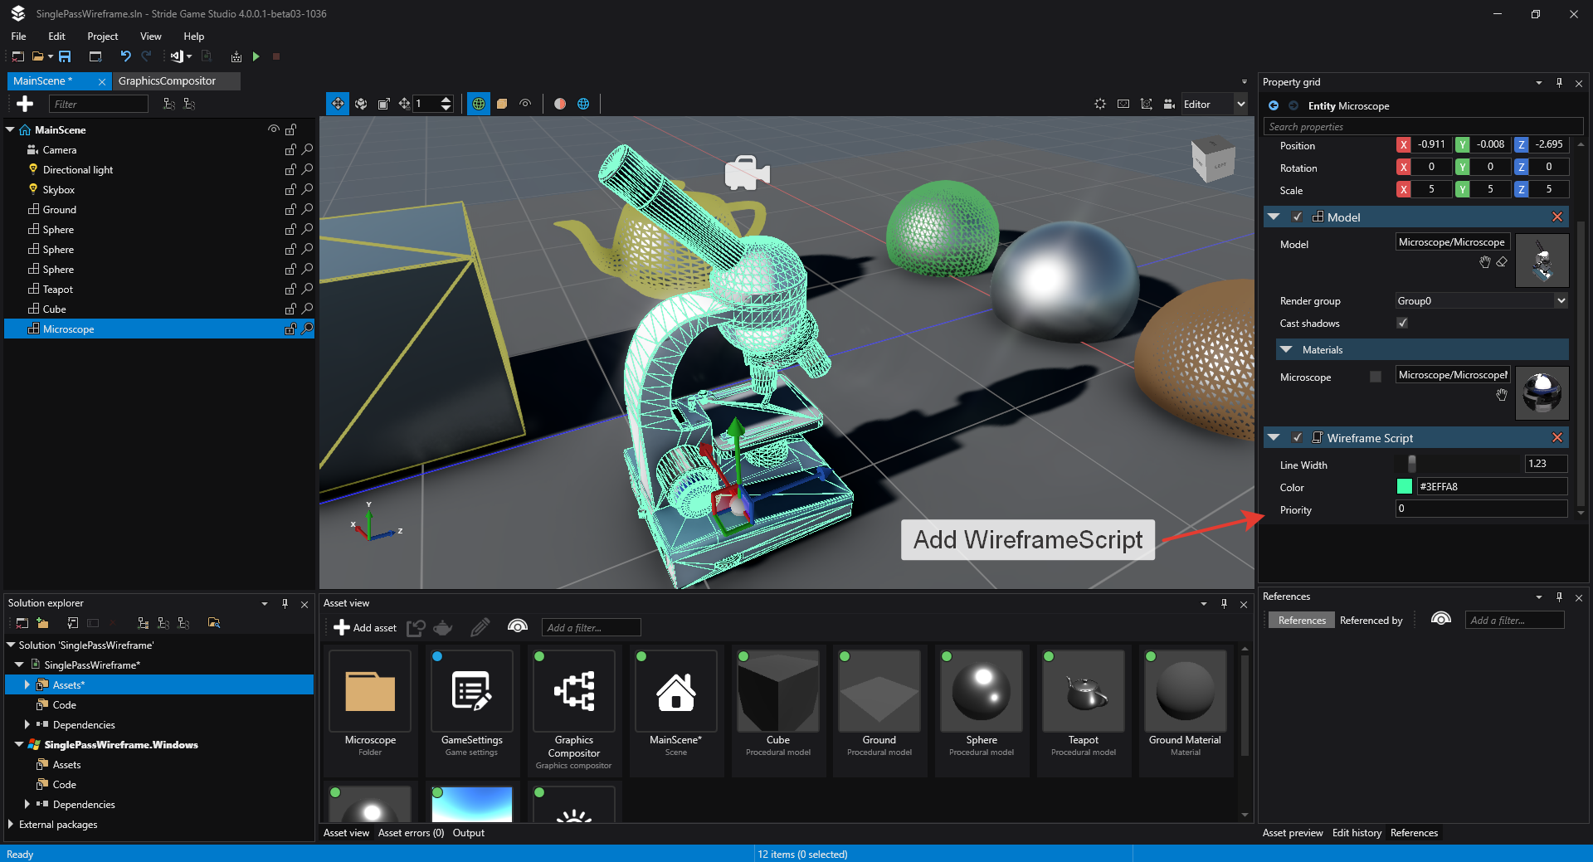The height and width of the screenshot is (862, 1593).
Task: Uncheck the Cast shadows checkbox
Action: [x=1402, y=324]
